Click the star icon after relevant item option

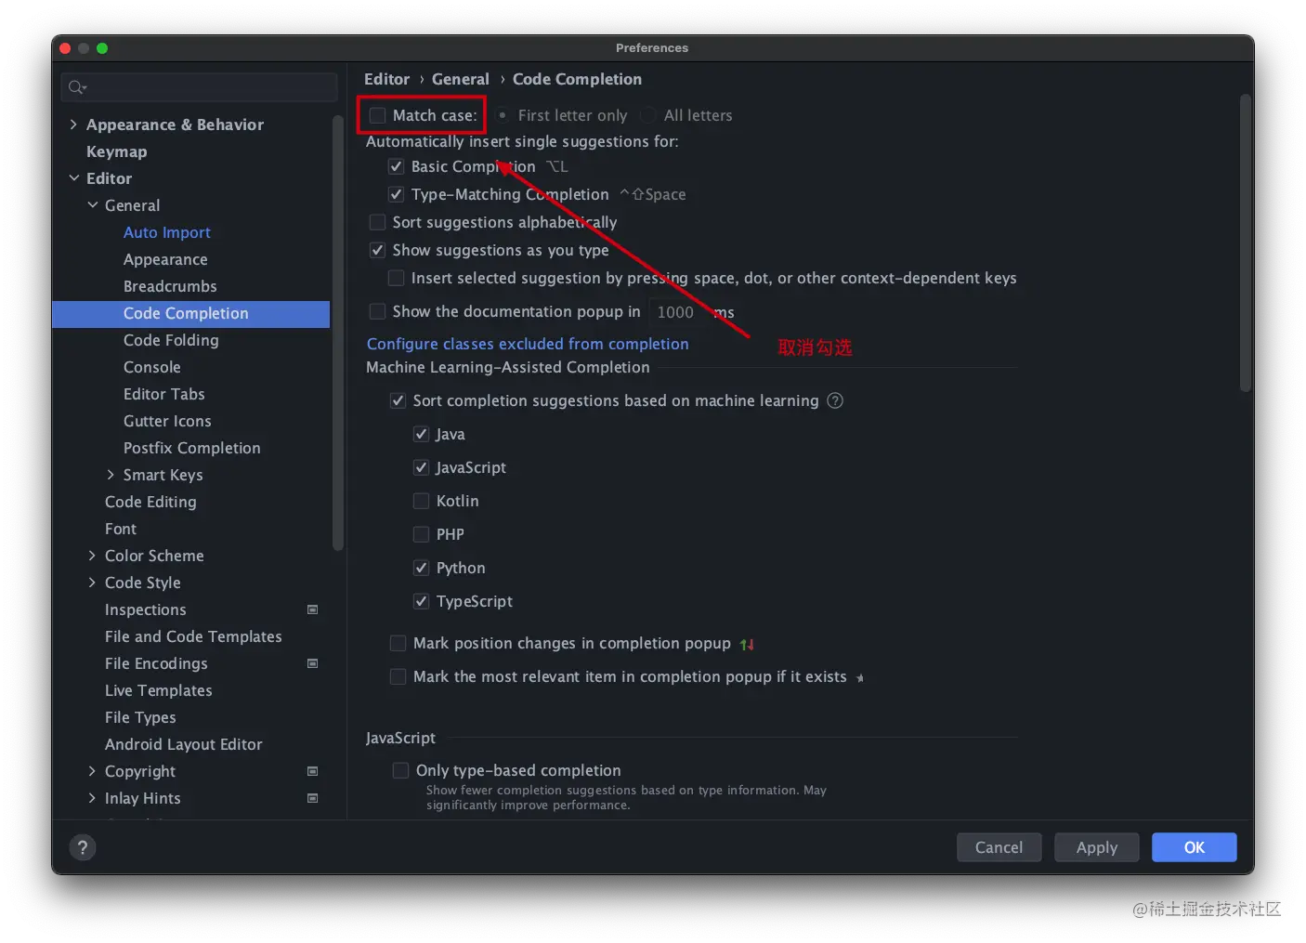pos(860,678)
